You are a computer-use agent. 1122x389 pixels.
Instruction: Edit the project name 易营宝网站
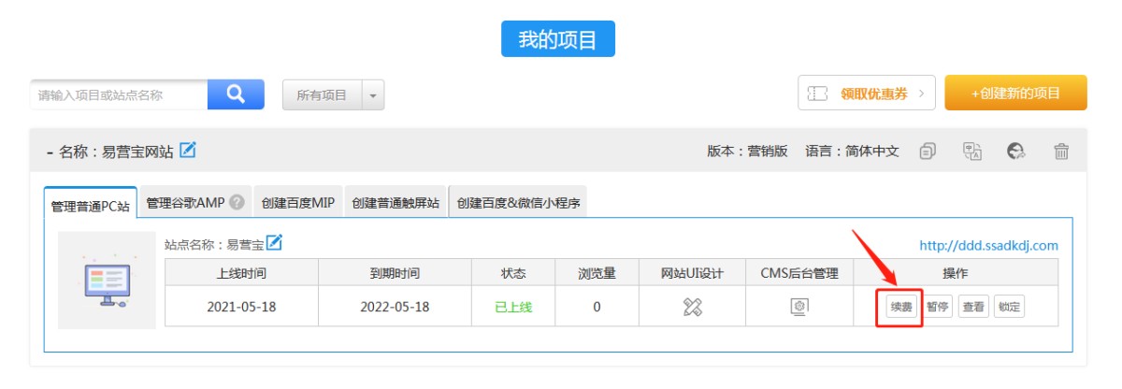188,150
